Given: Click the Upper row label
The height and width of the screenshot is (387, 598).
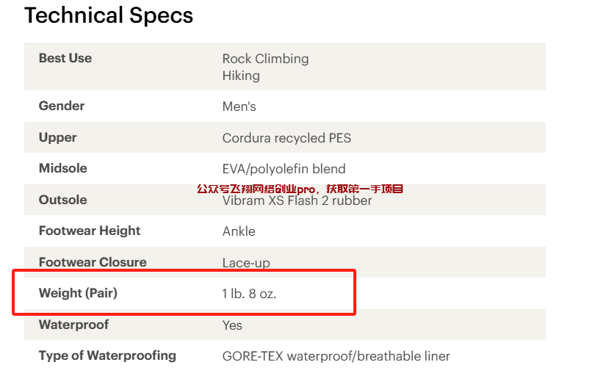Looking at the screenshot, I should tap(58, 137).
